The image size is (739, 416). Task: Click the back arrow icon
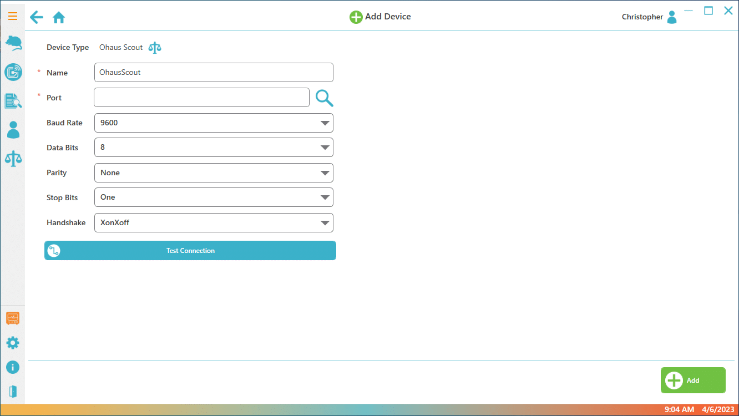(x=37, y=17)
